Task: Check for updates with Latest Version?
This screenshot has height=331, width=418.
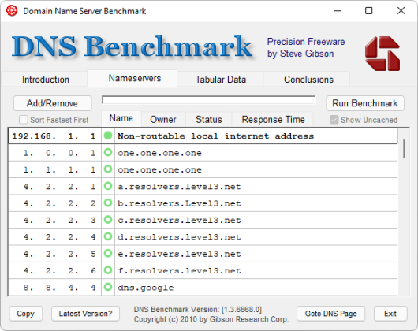Action: (85, 314)
